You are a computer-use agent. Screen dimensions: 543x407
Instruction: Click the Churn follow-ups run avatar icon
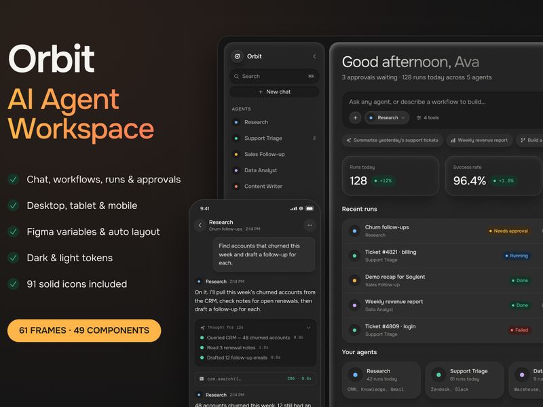[354, 231]
